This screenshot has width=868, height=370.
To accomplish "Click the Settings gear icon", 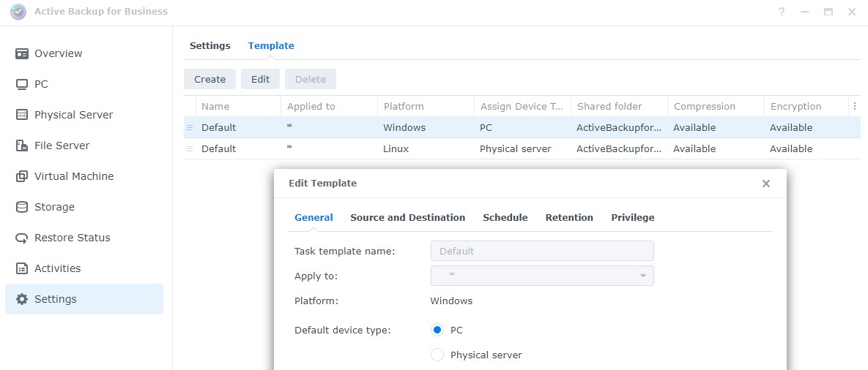I will click(x=21, y=299).
